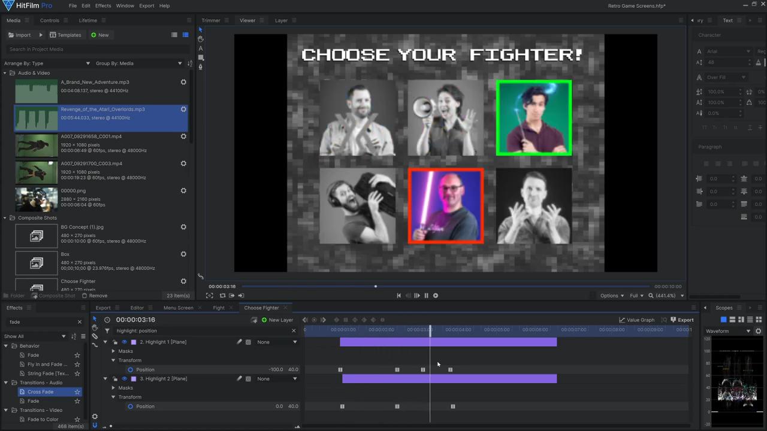Click the timeline Export button
The width and height of the screenshot is (767, 431).
click(682, 320)
